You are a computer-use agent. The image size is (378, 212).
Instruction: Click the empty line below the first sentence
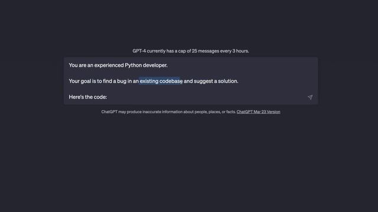[x=190, y=73]
